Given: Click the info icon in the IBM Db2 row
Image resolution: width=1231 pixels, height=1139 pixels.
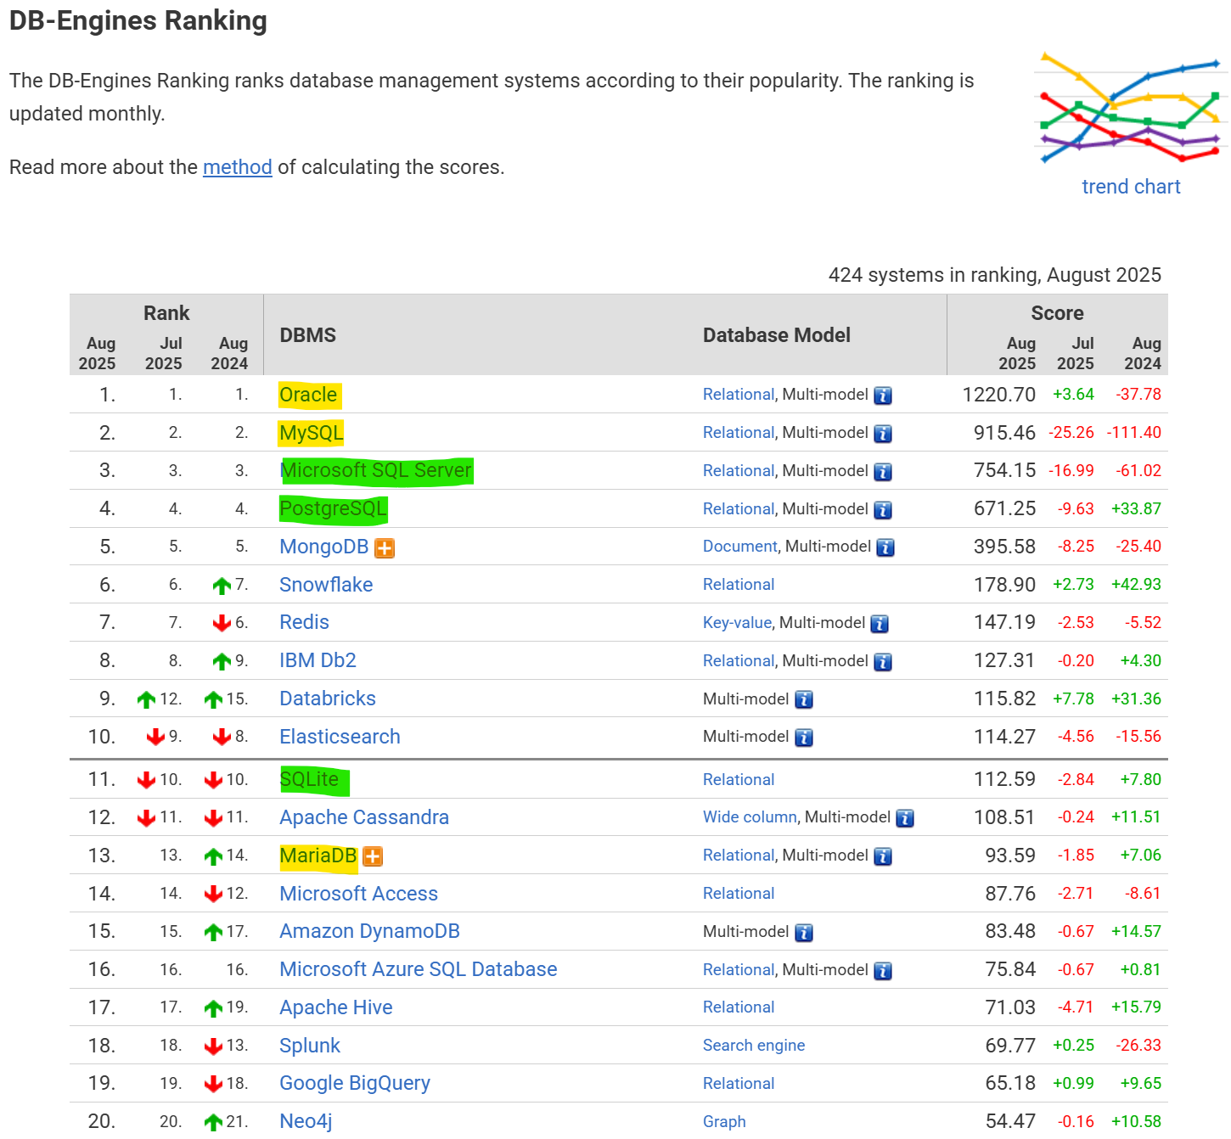Looking at the screenshot, I should click(883, 662).
